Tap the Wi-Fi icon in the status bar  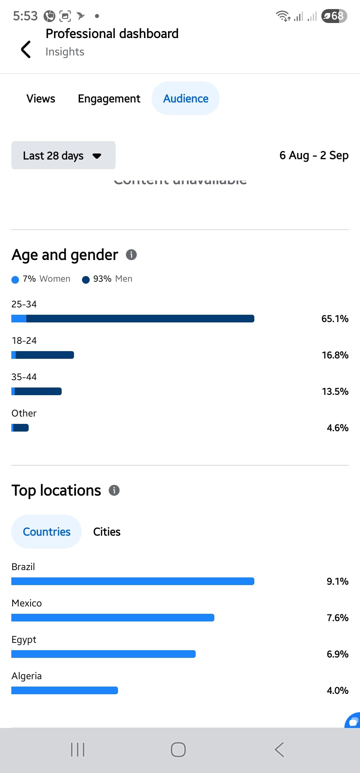pyautogui.click(x=283, y=16)
